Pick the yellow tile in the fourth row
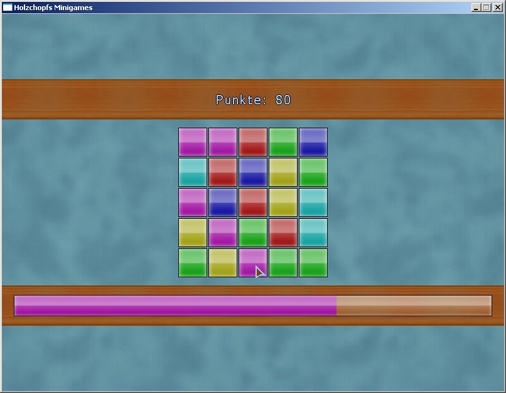Screen dimensions: 506x393 193,233
